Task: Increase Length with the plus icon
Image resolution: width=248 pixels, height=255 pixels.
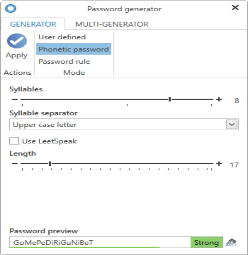Action: (219, 163)
